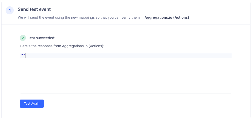Click bold "Aggregations.io (Actions)" in the description

(x=167, y=18)
